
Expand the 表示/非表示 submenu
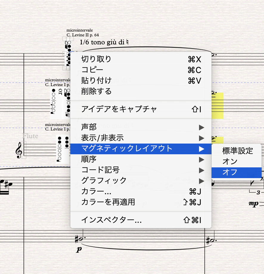click(141, 138)
